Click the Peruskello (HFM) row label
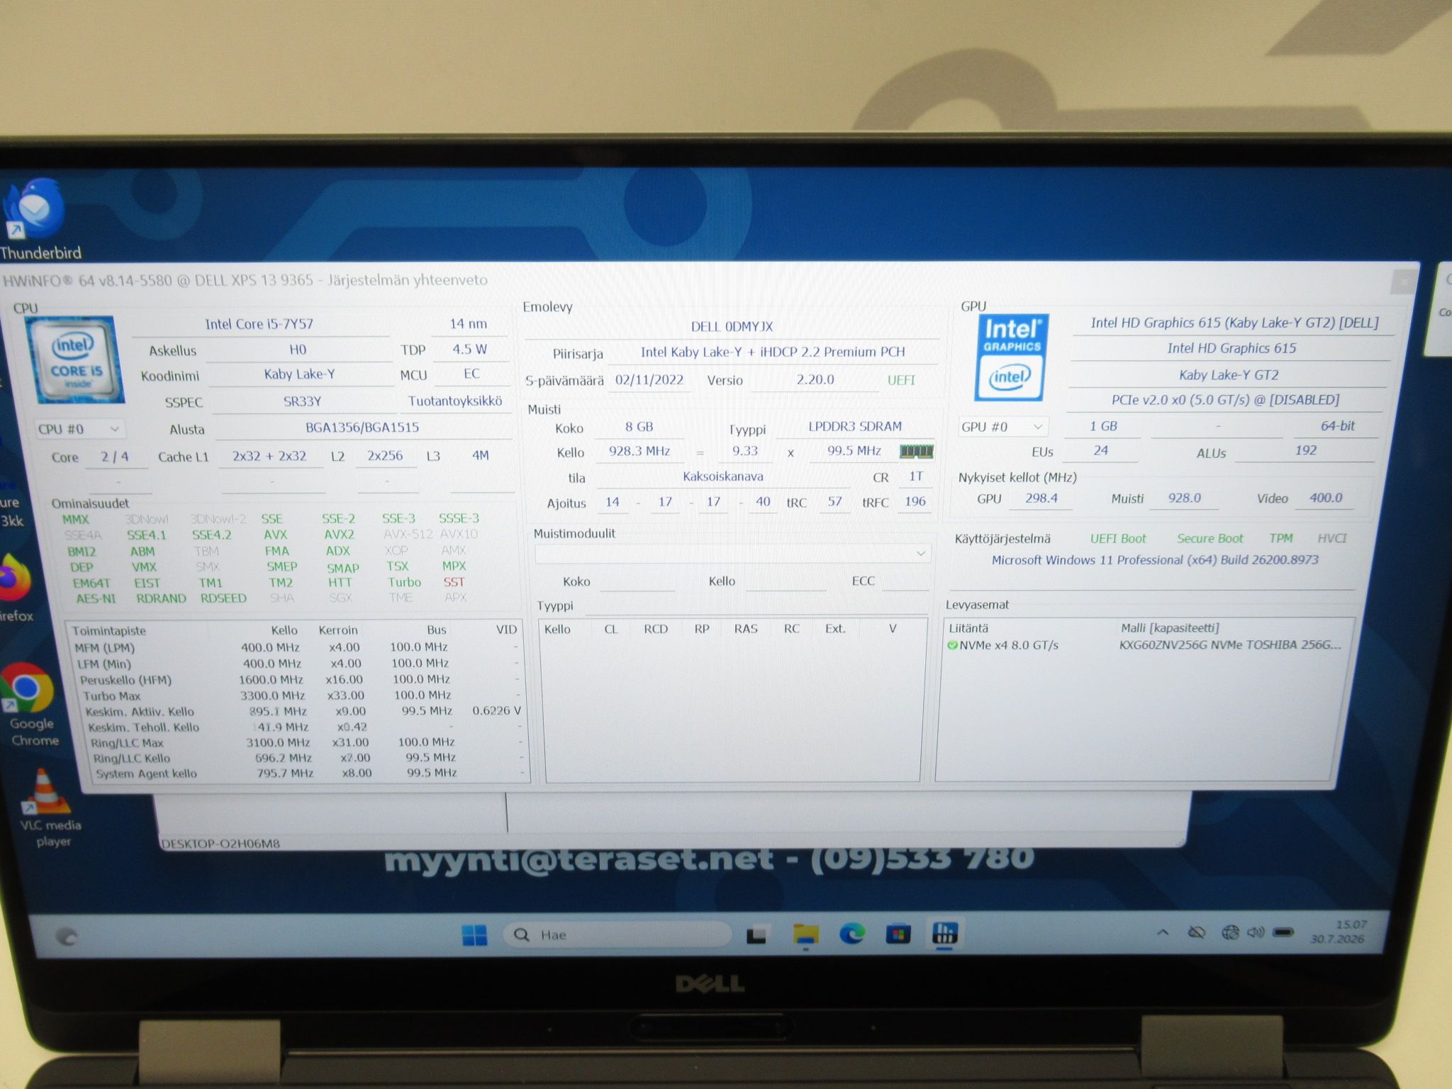This screenshot has height=1089, width=1452. [125, 680]
